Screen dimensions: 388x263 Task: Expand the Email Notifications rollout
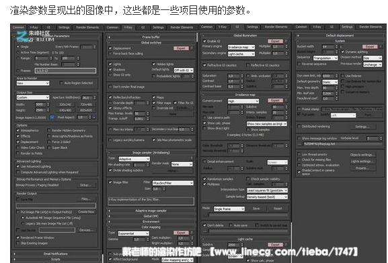click(x=56, y=254)
